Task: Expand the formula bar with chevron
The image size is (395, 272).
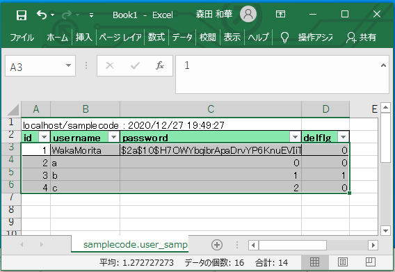Action: (x=383, y=65)
